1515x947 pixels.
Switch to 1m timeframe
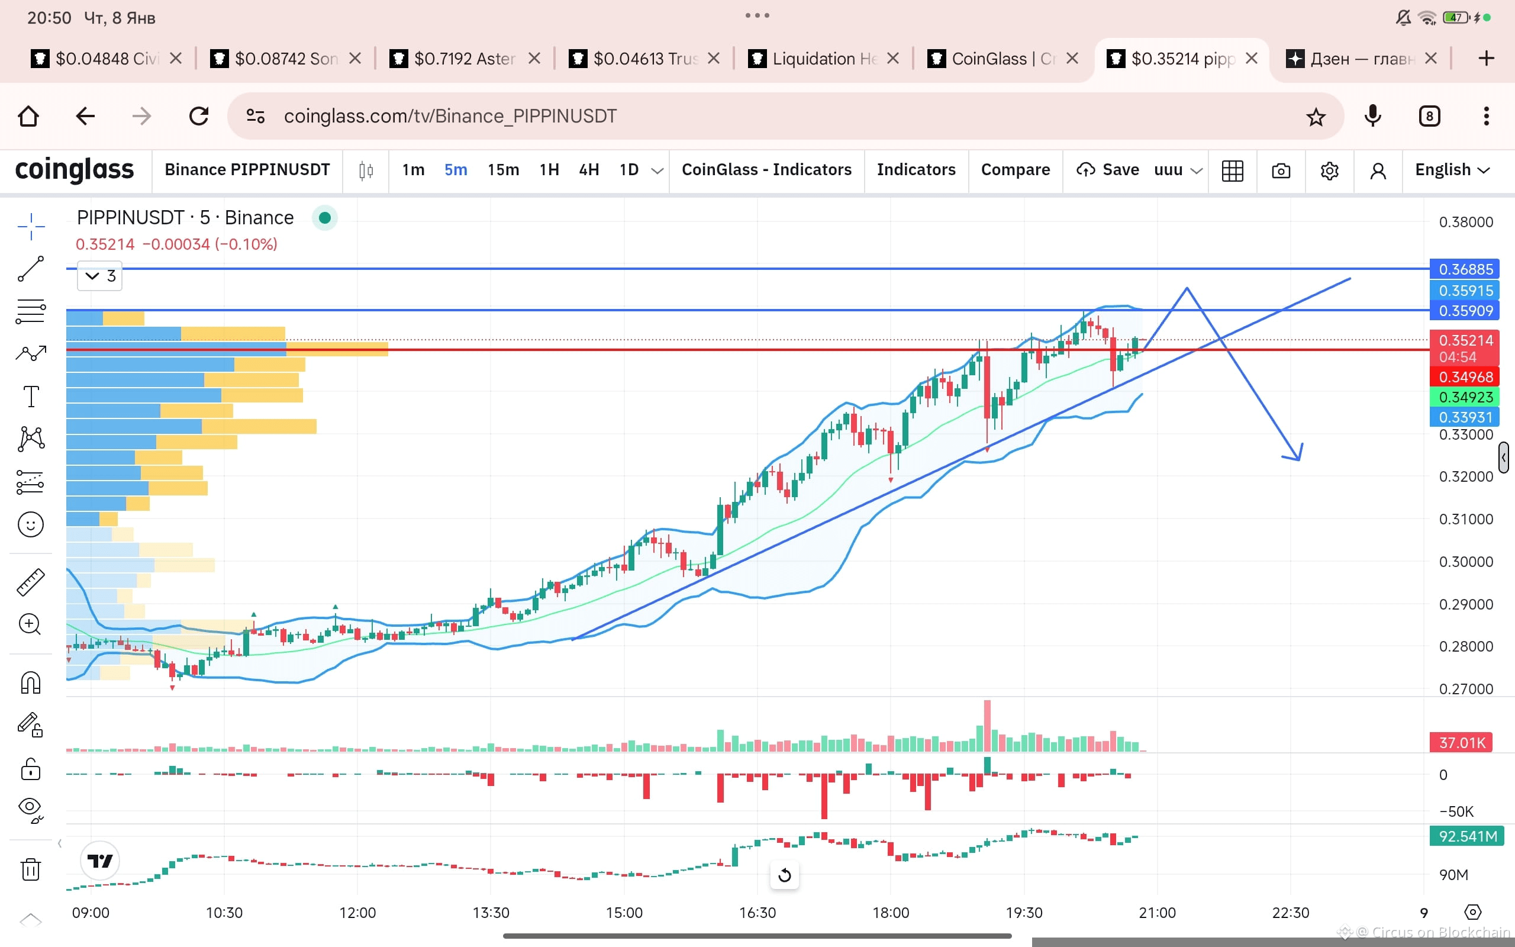pyautogui.click(x=413, y=170)
